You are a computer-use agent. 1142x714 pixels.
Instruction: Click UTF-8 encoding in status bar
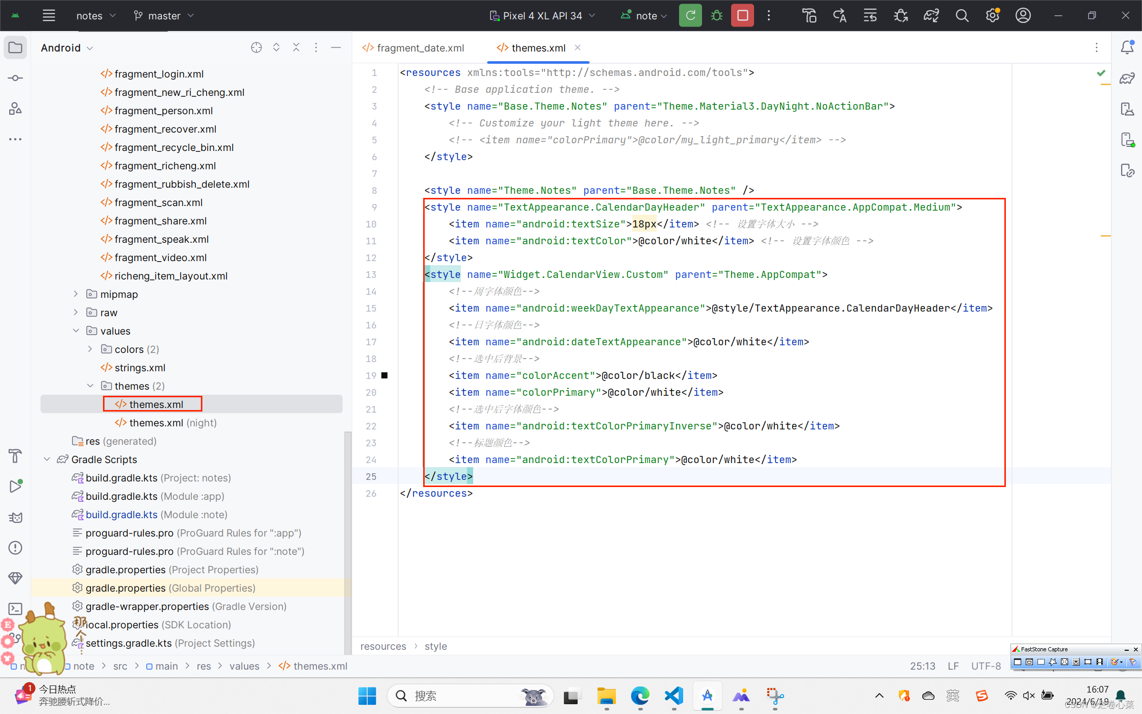point(985,666)
